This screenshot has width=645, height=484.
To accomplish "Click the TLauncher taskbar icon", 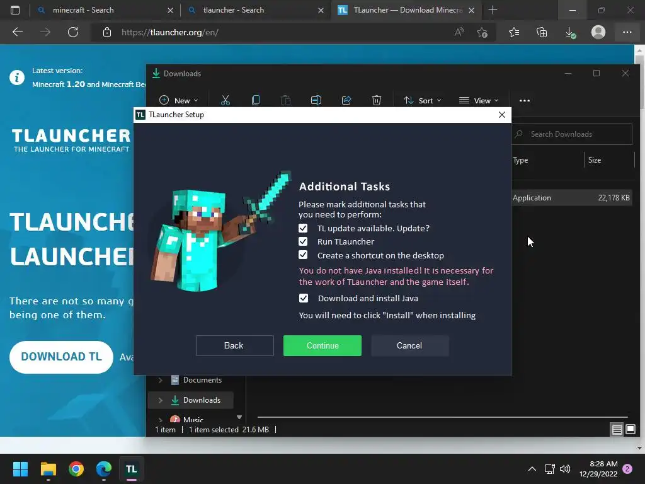I will [131, 469].
